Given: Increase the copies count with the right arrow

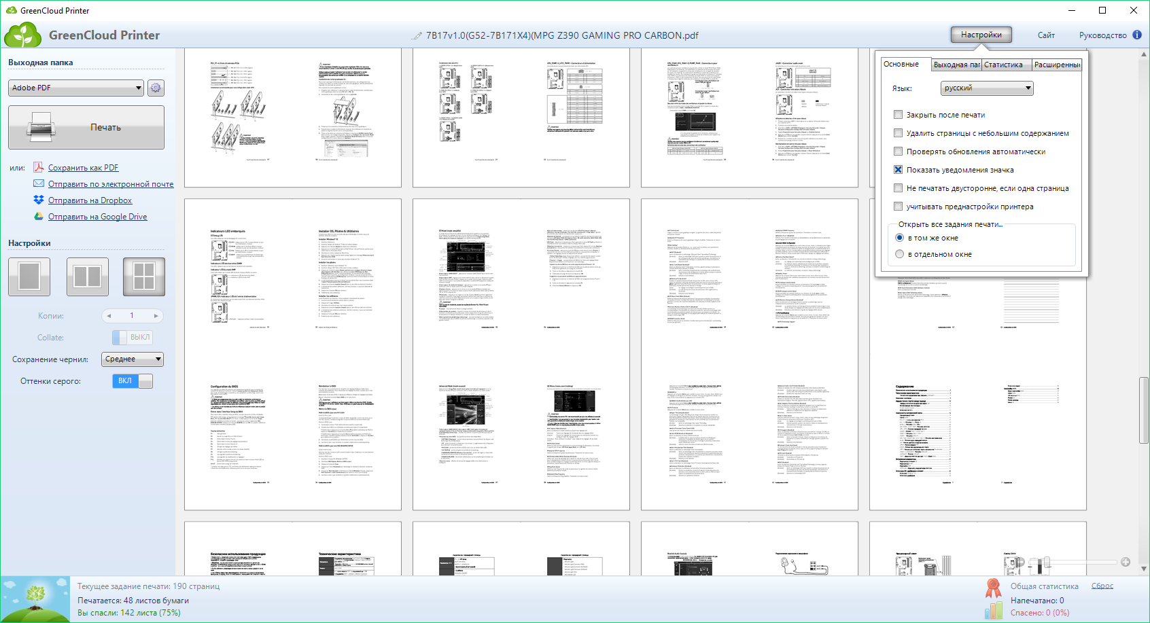Looking at the screenshot, I should pos(156,316).
